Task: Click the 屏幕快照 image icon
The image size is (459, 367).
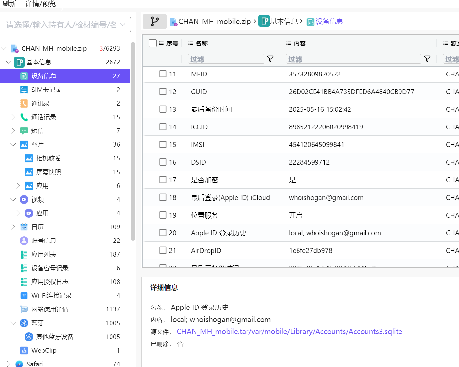Action: click(x=29, y=172)
